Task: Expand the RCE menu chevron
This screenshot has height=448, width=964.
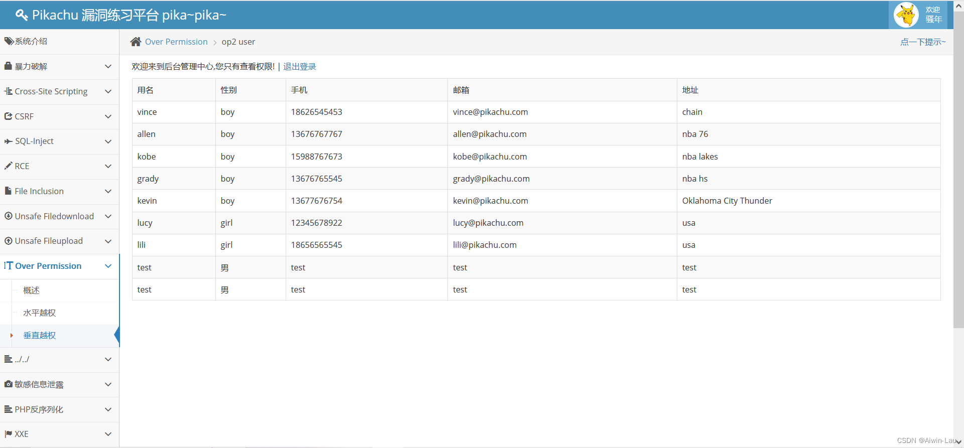Action: (108, 166)
